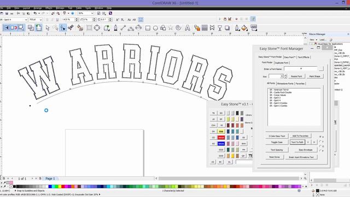The image size is (350, 197).
Task: Click the Add To Favorites button
Action: click(x=300, y=136)
